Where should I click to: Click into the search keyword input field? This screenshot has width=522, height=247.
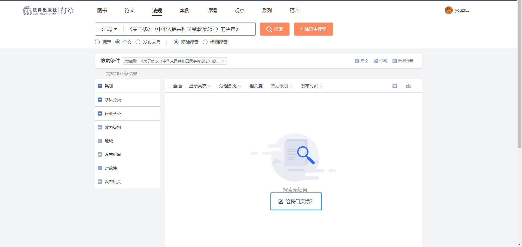point(191,29)
